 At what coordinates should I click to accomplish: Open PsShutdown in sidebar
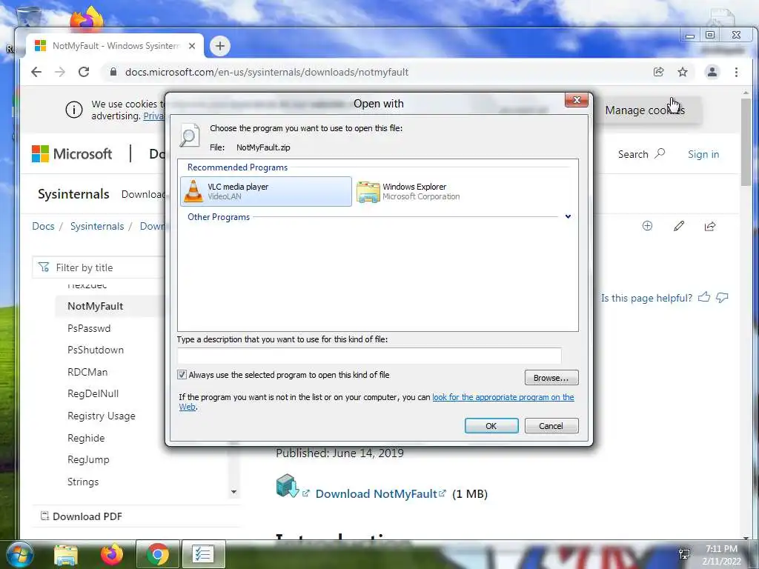point(96,350)
